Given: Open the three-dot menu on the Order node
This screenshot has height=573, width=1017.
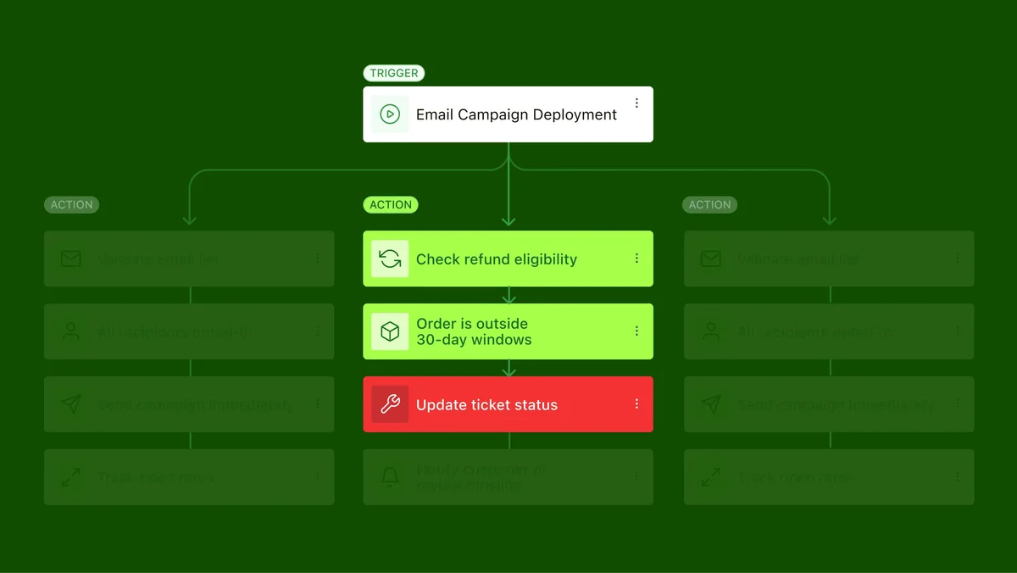Looking at the screenshot, I should (636, 331).
